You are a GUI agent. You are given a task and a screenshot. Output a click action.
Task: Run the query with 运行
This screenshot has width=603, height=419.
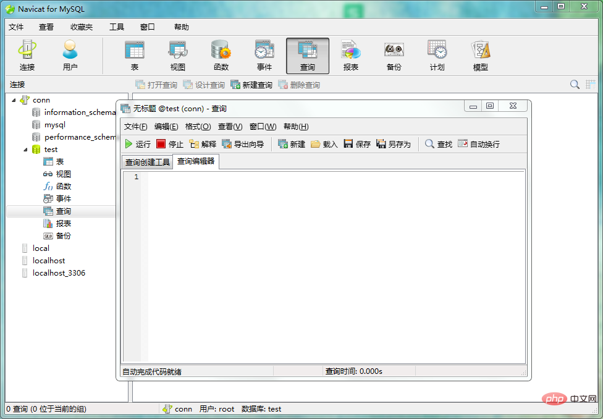click(138, 144)
